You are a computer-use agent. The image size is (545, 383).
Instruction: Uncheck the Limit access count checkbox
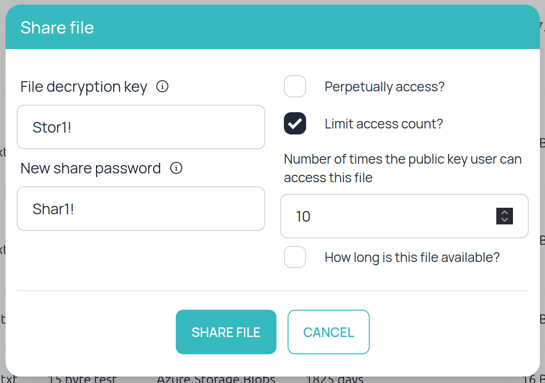click(295, 124)
